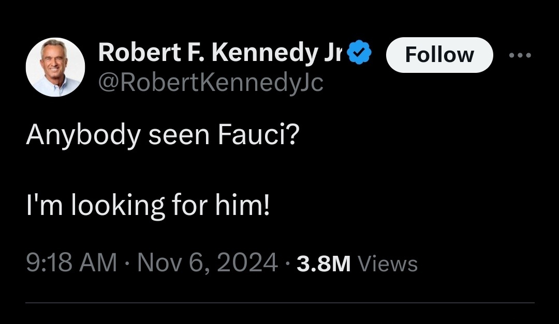Open the Robert F. Kennedy Jr display name
Screen dimensions: 559x324
pos(220,53)
